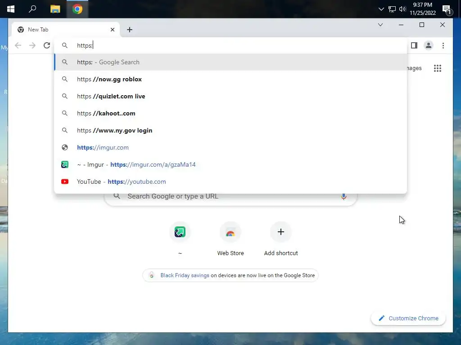
Task: Close the New Tab tab
Action: coord(112,30)
